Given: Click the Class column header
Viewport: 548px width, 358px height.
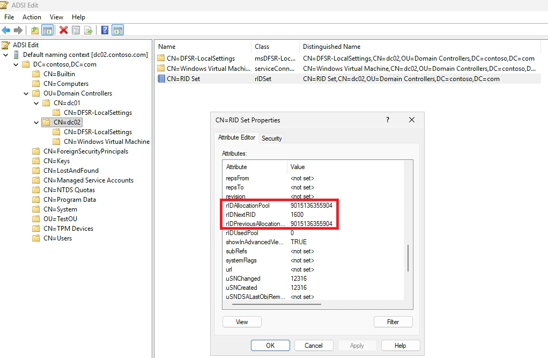Looking at the screenshot, I should pos(276,47).
